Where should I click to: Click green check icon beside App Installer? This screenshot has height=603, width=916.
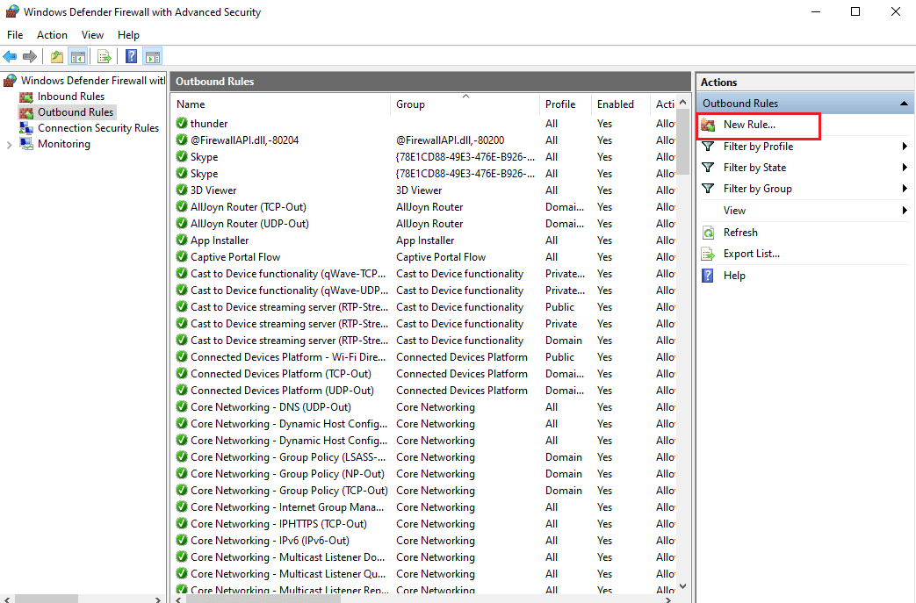point(182,240)
